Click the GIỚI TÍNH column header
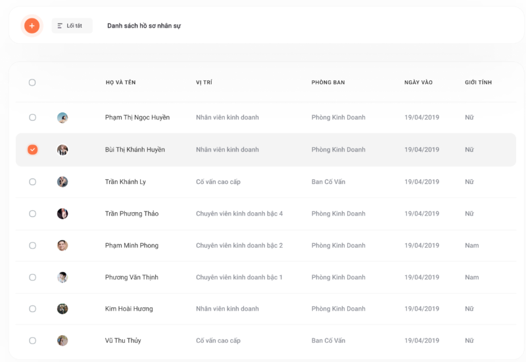This screenshot has width=526, height=362. [x=479, y=83]
